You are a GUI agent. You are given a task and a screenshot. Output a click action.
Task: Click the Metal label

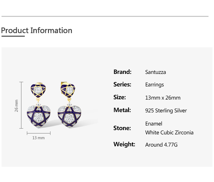pos(122,110)
